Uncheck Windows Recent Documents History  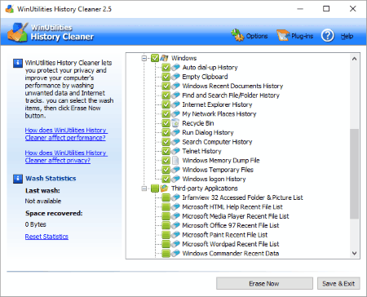[166, 86]
